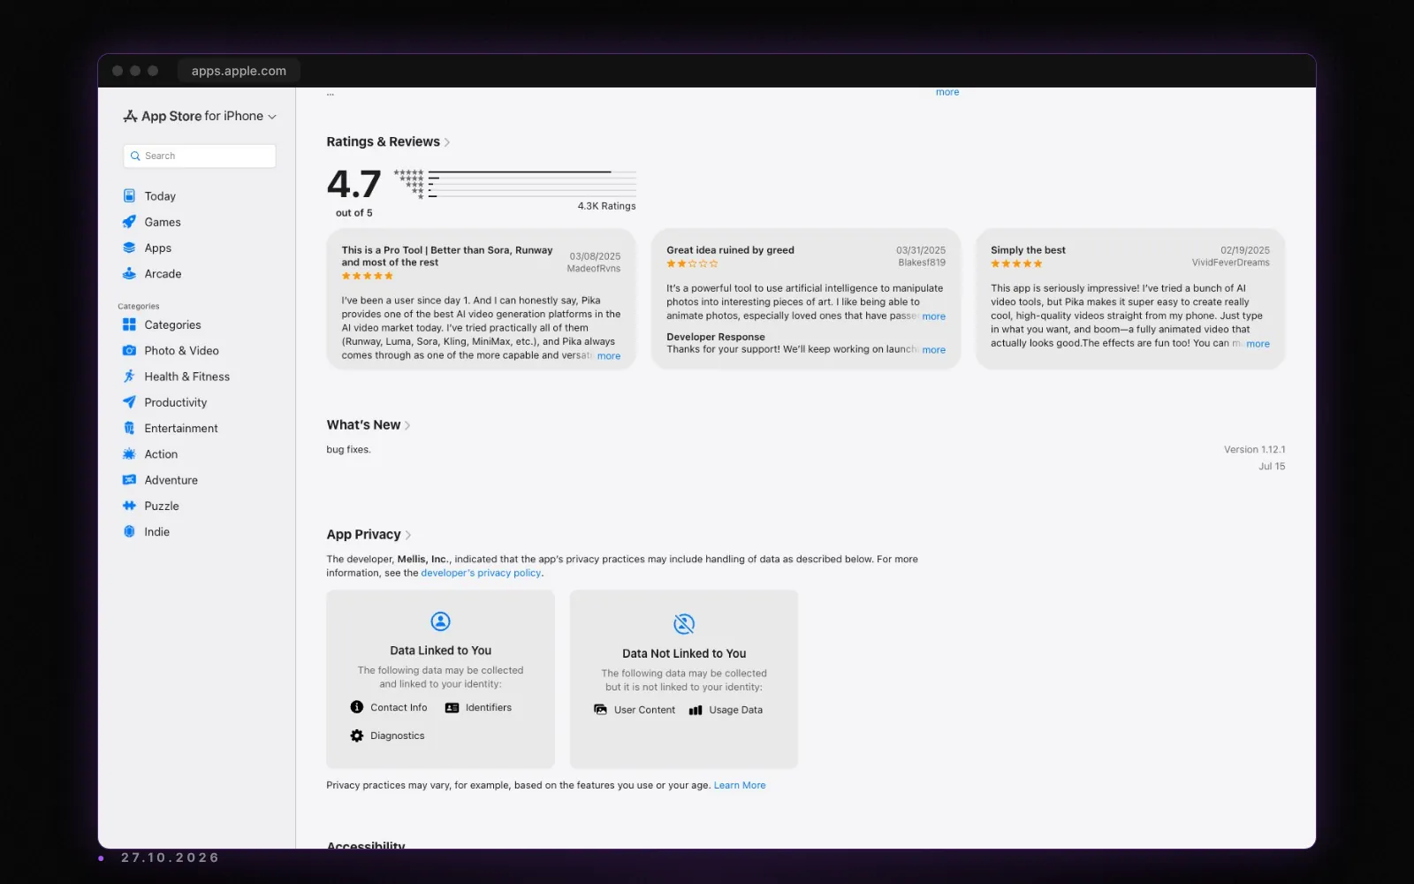Select the Arcade sidebar label
This screenshot has width=1414, height=884.
(163, 274)
